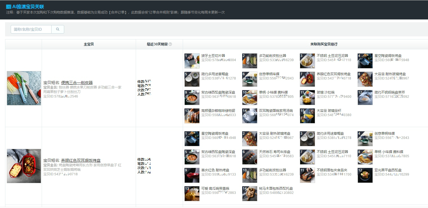Image resolution: width=428 pixels, height=208 pixels.
Task: Click the red baking dish main image
Action: pyautogui.click(x=24, y=166)
